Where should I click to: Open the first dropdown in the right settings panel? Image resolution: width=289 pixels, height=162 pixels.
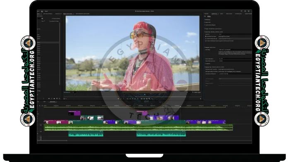point(235,34)
